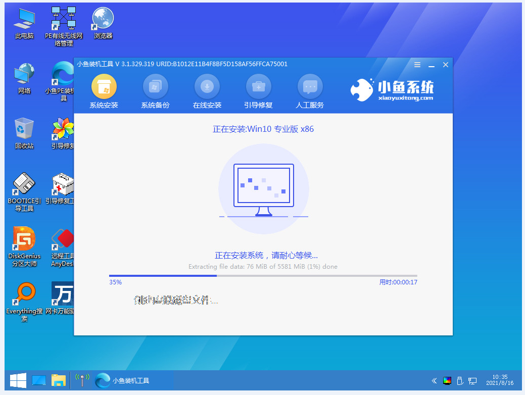Open File Explorer from taskbar
The image size is (525, 395).
pyautogui.click(x=58, y=381)
